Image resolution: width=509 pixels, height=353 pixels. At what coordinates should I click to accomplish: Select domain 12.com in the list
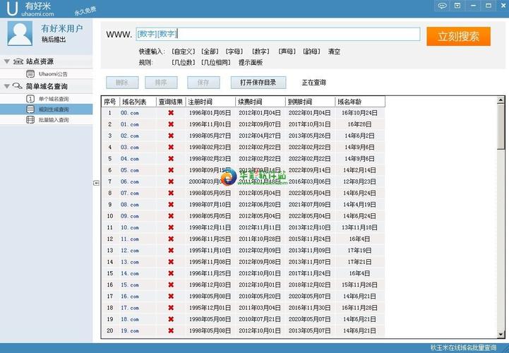tap(129, 251)
